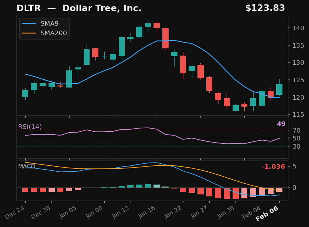Click the RSI value 49 readout
Screen dimensions: 309x227
pos(281,124)
